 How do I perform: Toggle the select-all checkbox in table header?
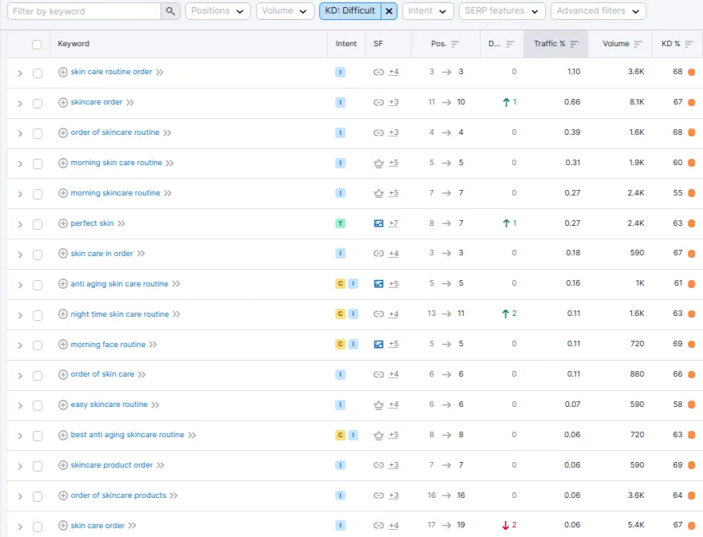coord(37,45)
